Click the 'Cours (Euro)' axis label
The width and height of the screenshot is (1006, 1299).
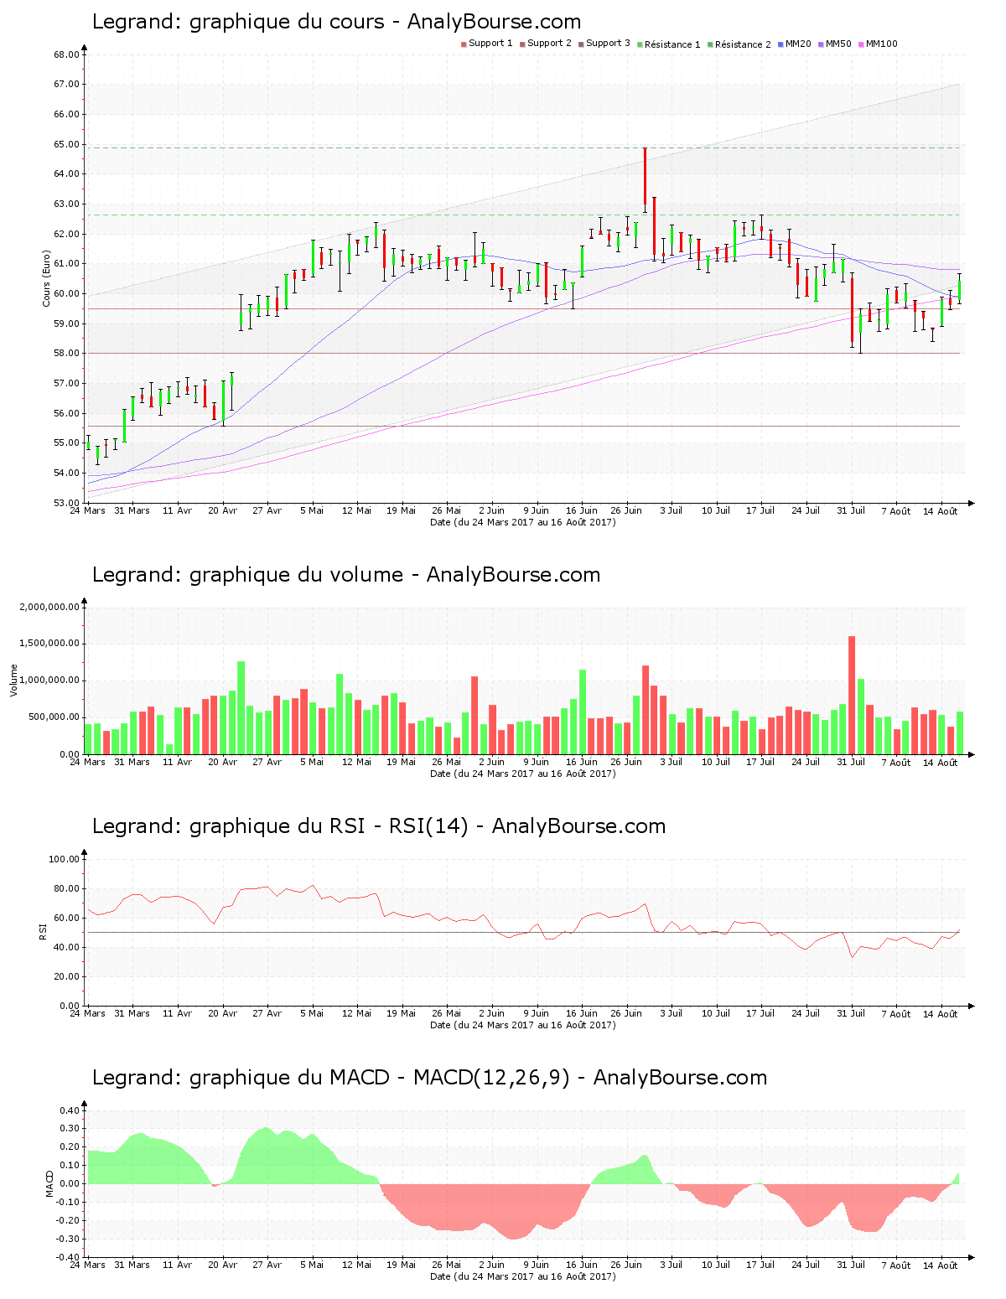point(47,279)
